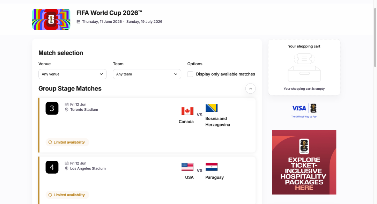Screen dimensions: 377x204
Task: Click the FIFA World Cup 2026 tournament logo
Action: click(51, 19)
